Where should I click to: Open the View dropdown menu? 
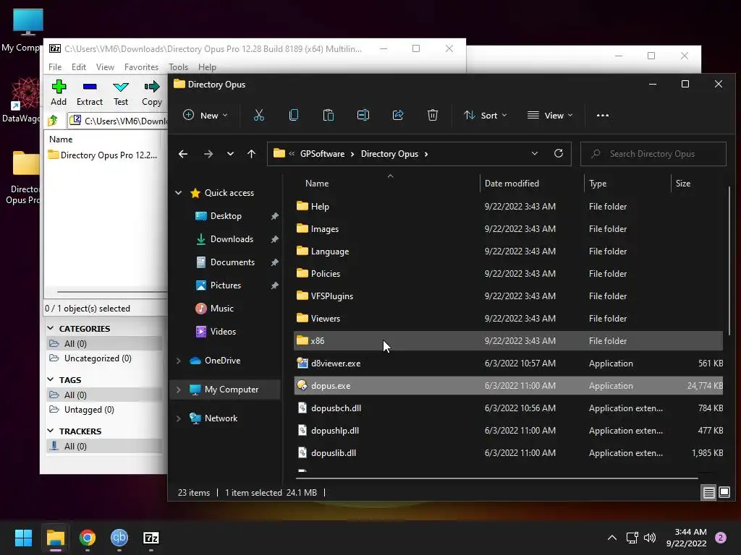(550, 115)
